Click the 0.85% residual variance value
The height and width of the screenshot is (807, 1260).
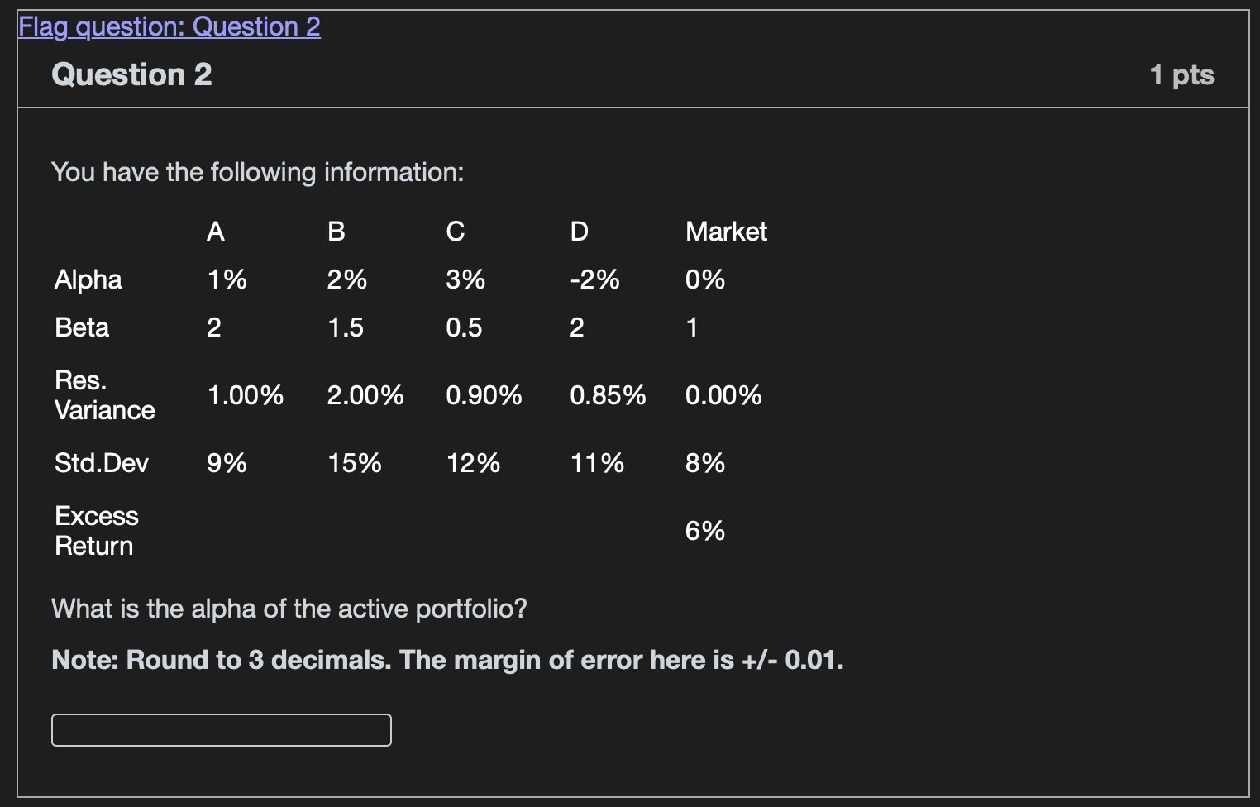tap(608, 395)
